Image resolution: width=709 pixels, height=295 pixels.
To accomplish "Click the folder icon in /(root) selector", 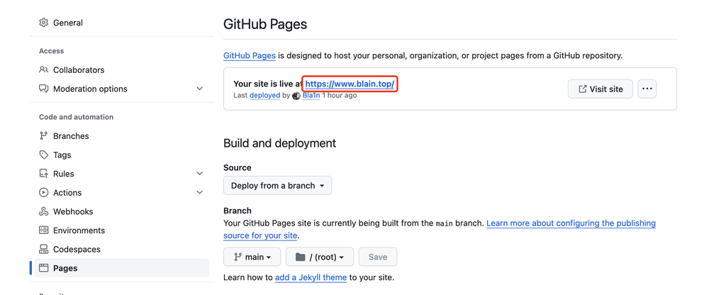I will click(300, 257).
